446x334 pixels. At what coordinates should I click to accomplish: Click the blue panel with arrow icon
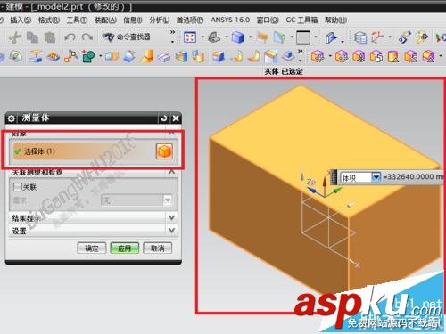point(331,38)
